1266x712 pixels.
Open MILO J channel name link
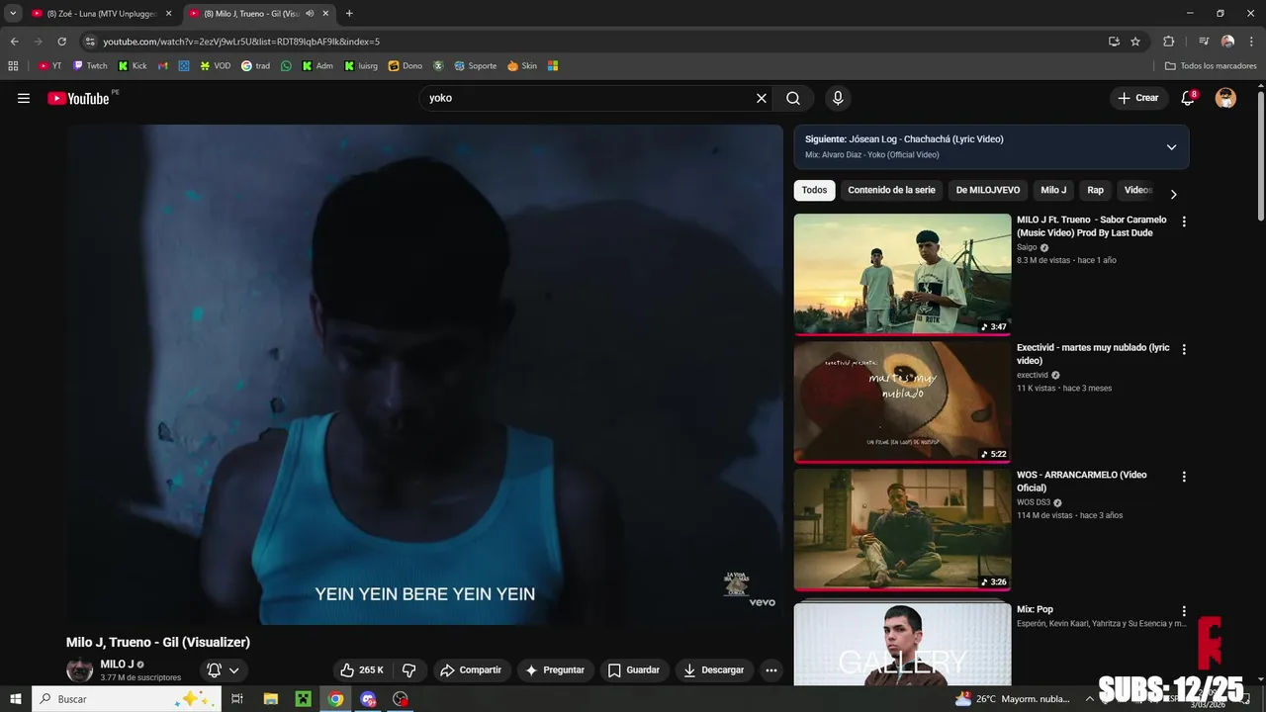117,665
